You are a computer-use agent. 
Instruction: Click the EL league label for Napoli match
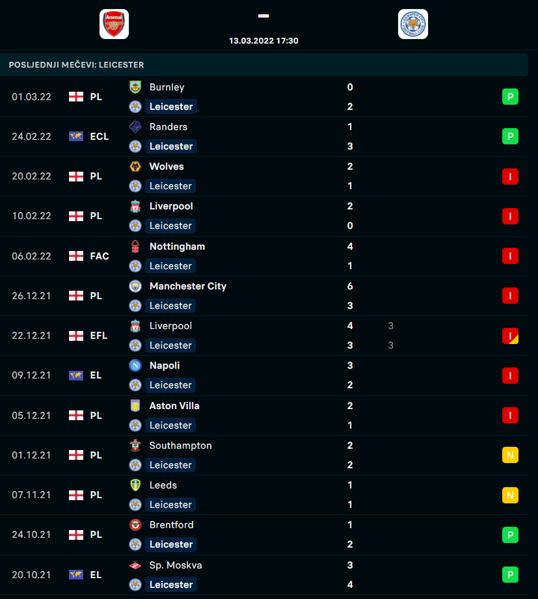pos(96,375)
